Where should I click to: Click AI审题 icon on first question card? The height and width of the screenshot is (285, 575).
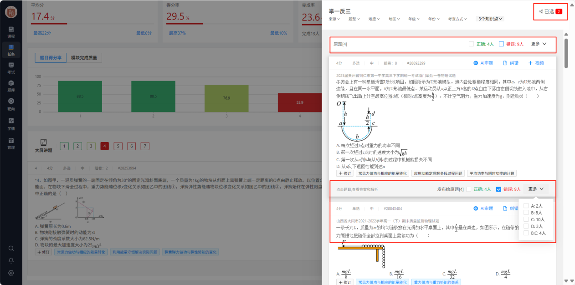click(476, 63)
